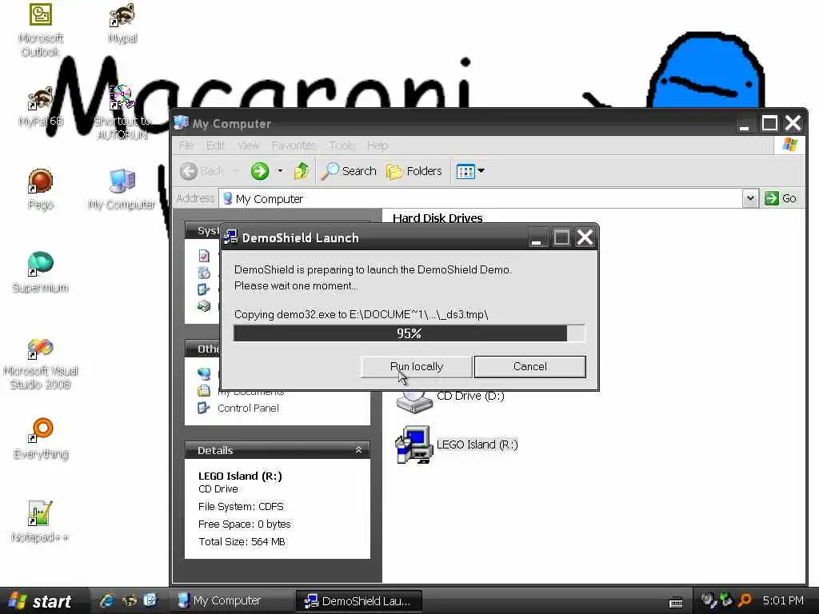Open the Start menu

tap(41, 601)
